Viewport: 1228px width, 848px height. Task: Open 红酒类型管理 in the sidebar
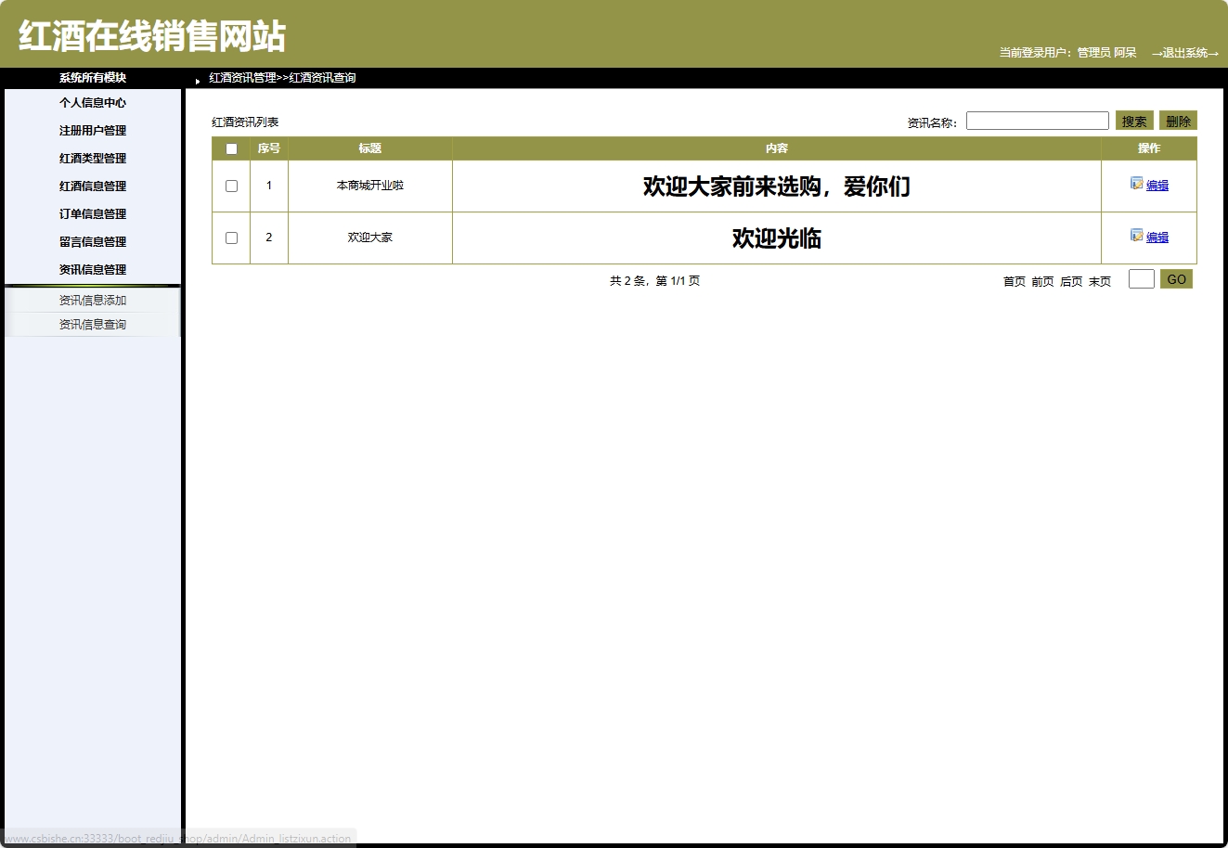click(93, 158)
